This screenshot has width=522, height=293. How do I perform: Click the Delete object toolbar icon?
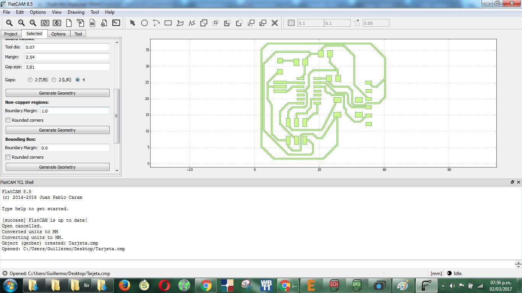click(104, 23)
